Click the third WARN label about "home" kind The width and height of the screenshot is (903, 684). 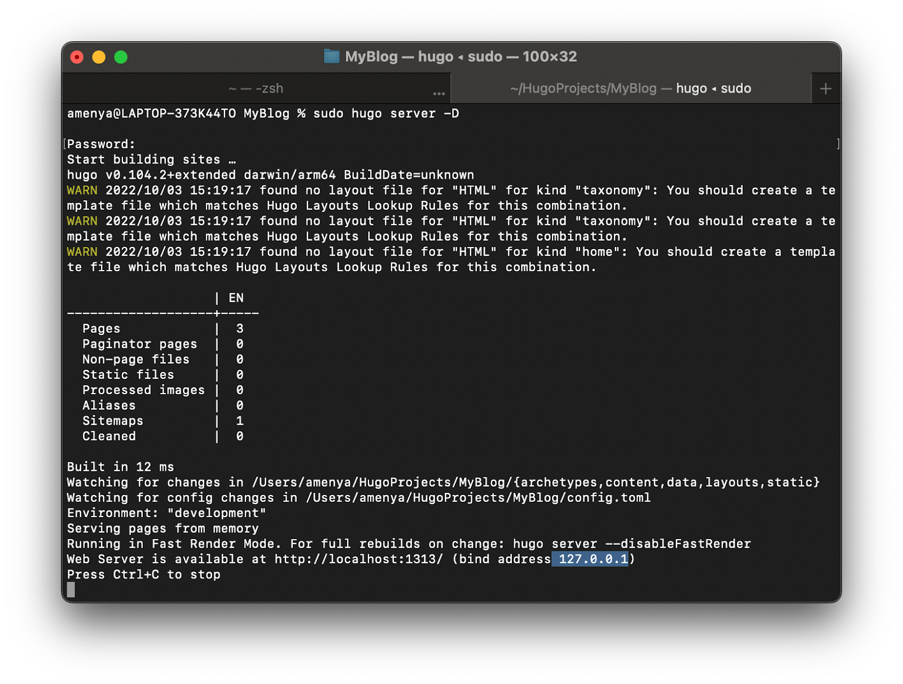click(x=82, y=252)
